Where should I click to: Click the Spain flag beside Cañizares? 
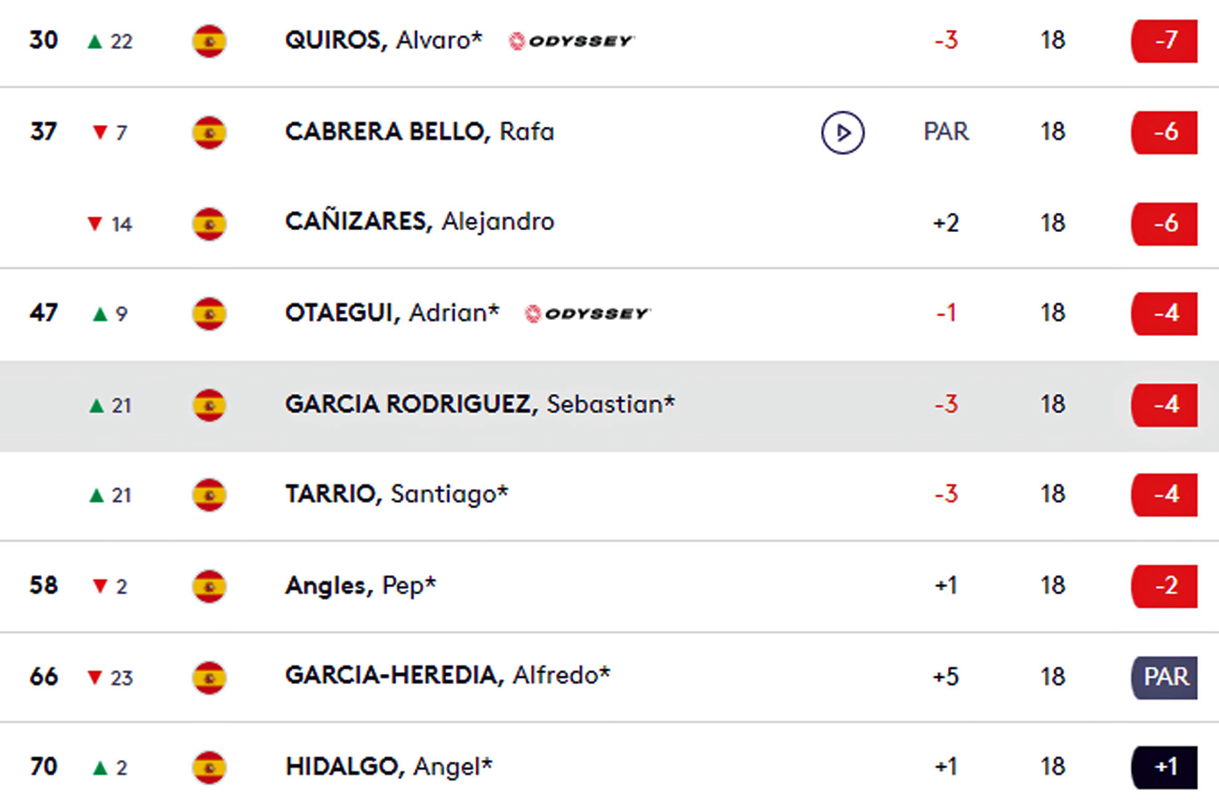click(209, 223)
